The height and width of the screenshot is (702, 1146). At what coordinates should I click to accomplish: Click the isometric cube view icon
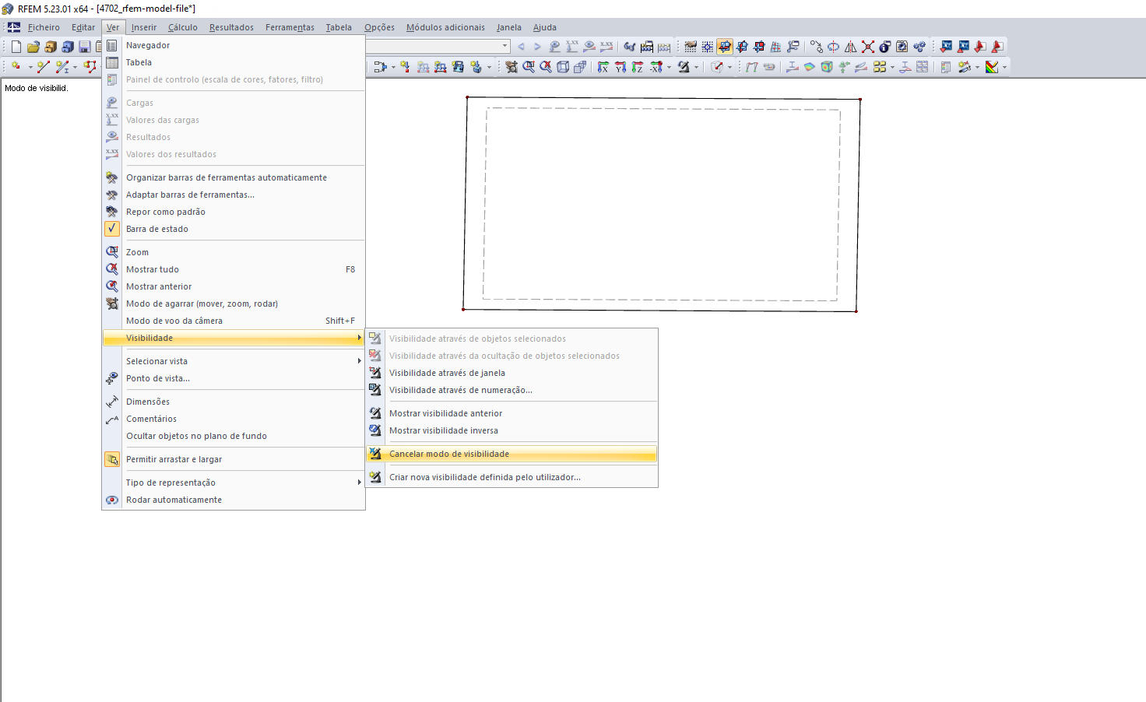tap(563, 67)
